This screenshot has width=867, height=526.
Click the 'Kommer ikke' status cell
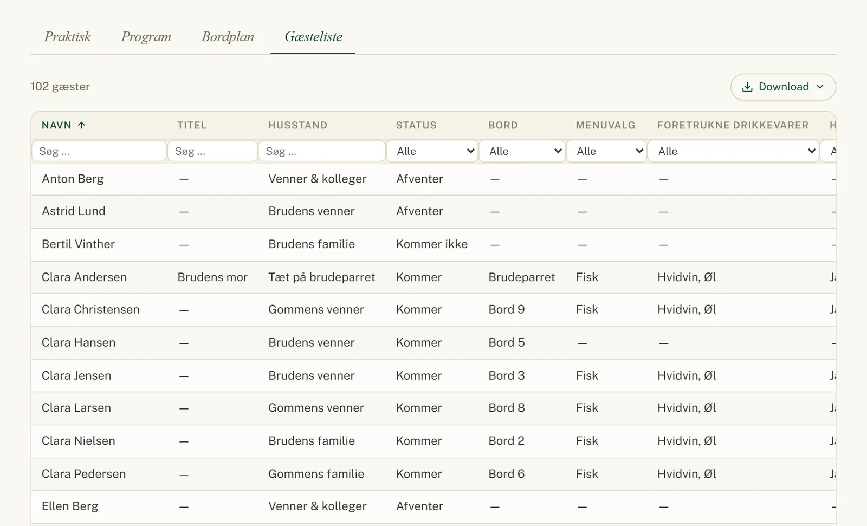432,244
